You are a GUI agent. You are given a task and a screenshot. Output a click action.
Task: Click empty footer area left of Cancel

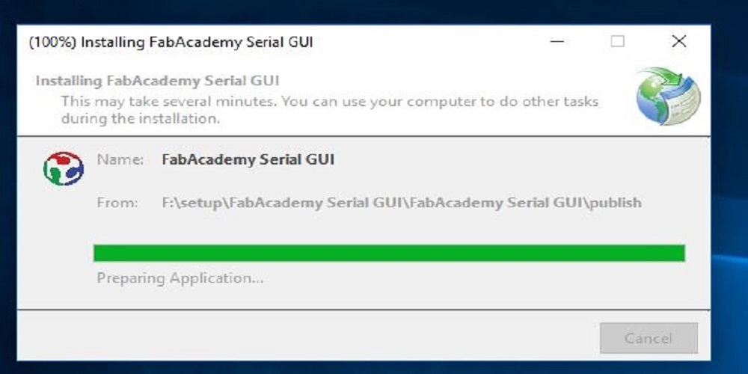click(305, 336)
